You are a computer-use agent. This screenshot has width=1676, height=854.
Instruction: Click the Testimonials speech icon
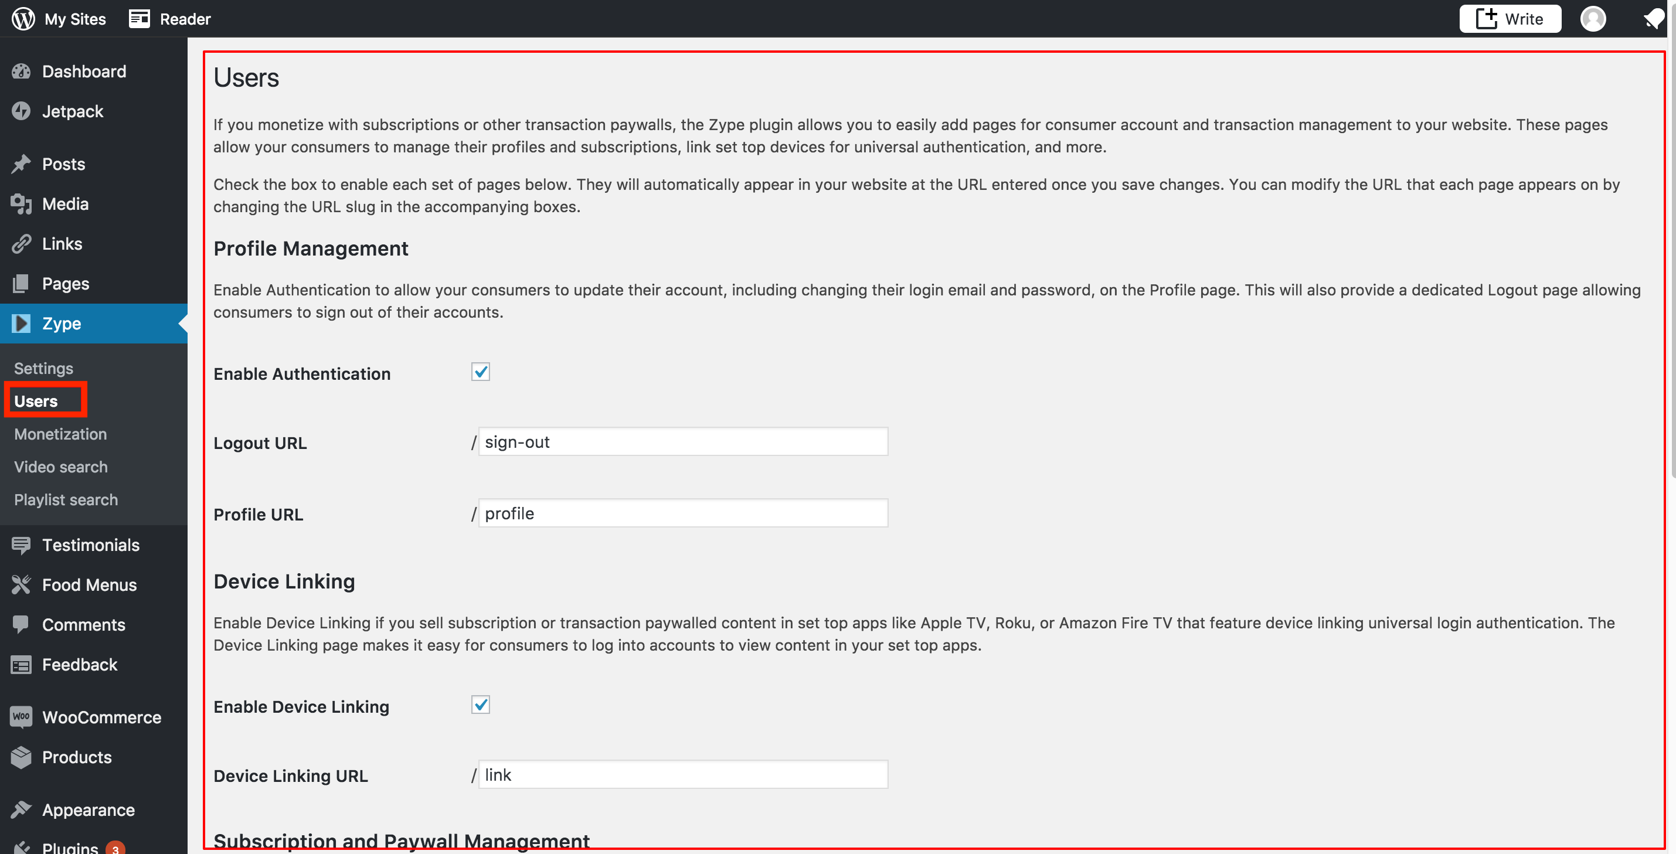pos(21,545)
